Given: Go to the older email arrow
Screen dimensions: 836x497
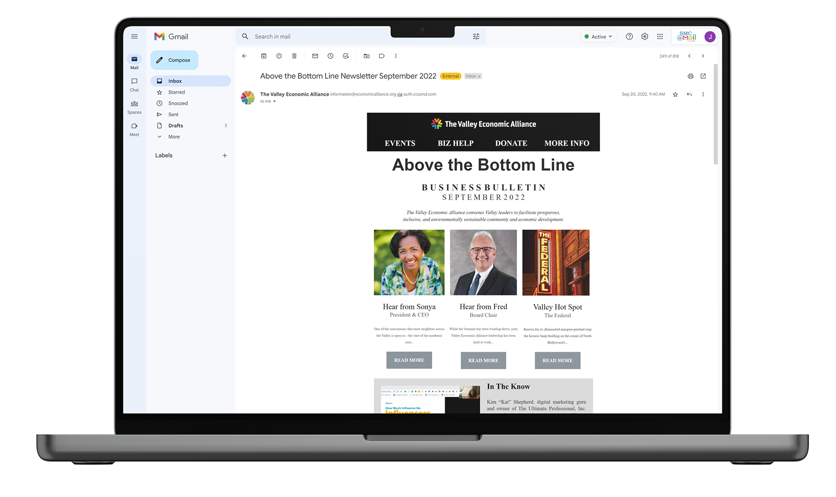Looking at the screenshot, I should [703, 56].
